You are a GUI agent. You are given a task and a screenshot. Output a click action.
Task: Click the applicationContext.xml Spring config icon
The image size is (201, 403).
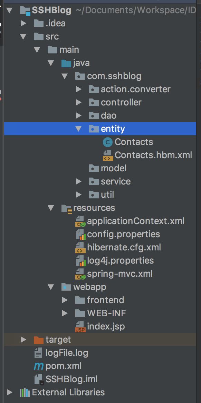(x=80, y=221)
